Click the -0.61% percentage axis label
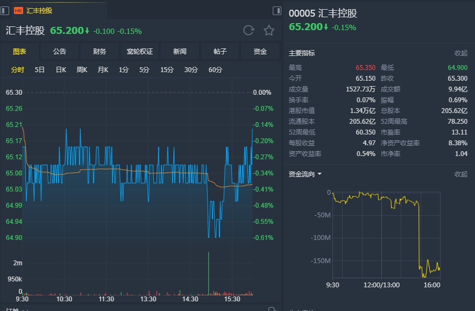The width and height of the screenshot is (475, 311). [x=263, y=238]
